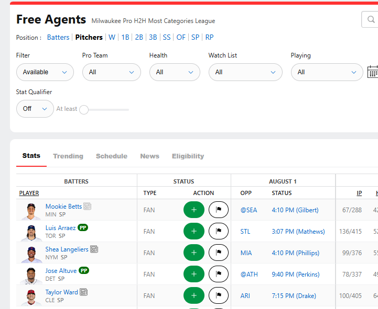Flag Jose Altuve to watch list
The width and height of the screenshot is (378, 309).
pos(219,274)
